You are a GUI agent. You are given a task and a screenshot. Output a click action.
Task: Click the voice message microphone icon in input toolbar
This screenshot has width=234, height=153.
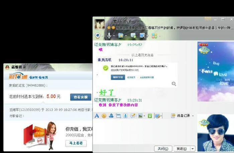tap(125, 116)
